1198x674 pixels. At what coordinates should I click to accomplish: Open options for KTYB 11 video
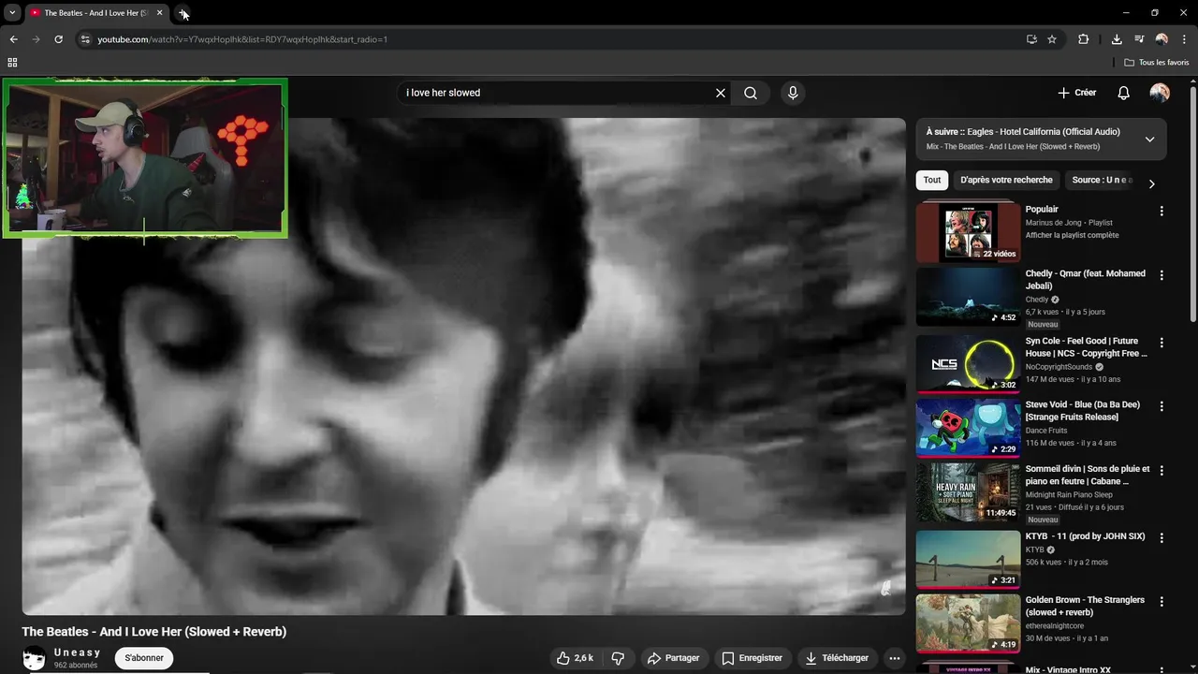click(x=1161, y=538)
